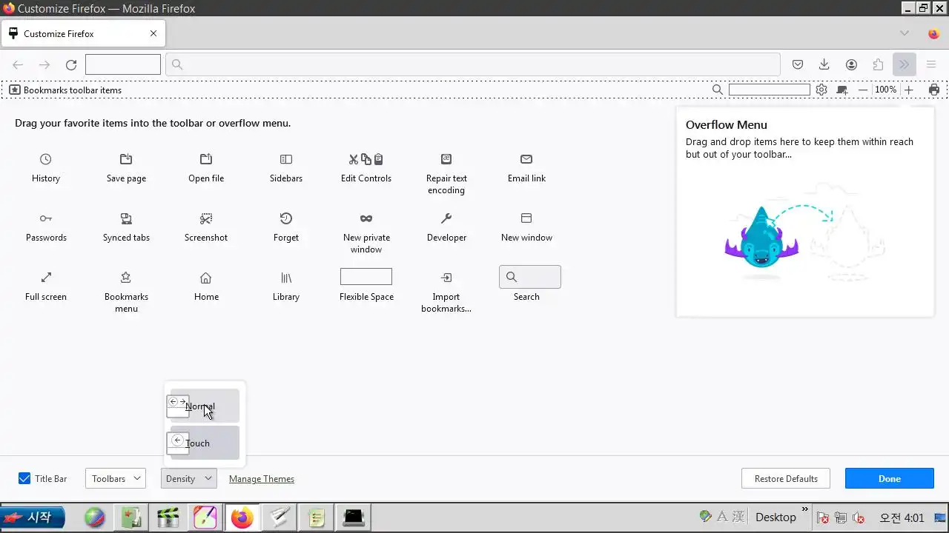Click the Firefox View icon on tab bar
This screenshot has height=533, width=949.
tap(934, 33)
